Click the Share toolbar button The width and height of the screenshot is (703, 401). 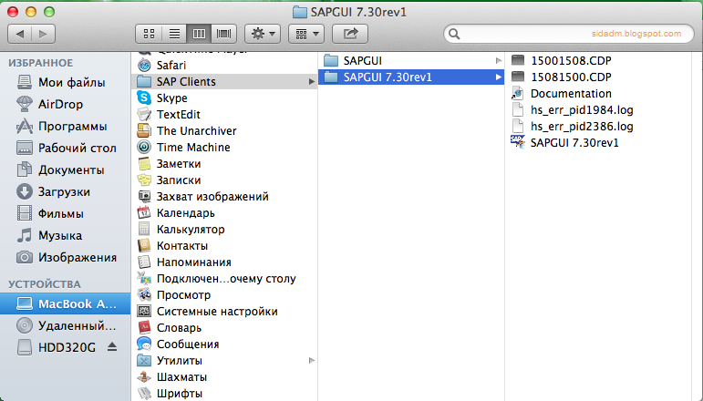[x=350, y=34]
